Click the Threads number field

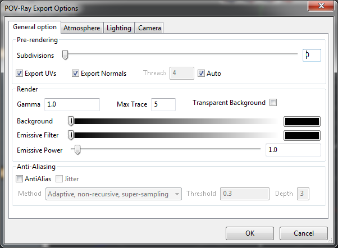point(182,74)
